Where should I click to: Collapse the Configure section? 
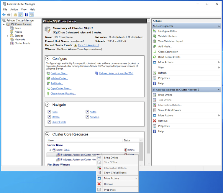tap(47, 59)
